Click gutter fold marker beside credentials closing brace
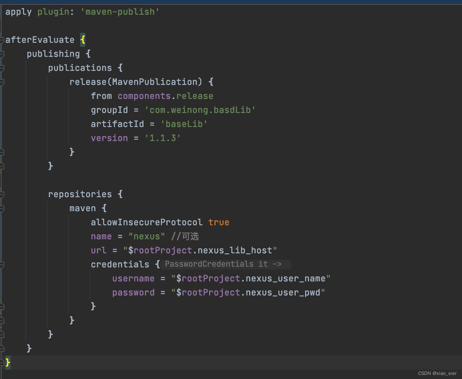 pyautogui.click(x=2, y=306)
